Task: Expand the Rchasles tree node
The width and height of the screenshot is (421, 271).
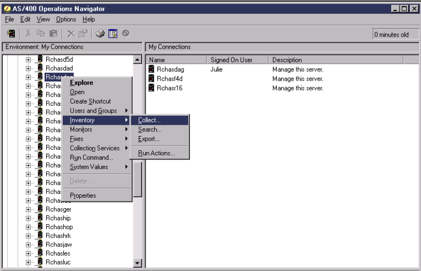Action: (x=28, y=253)
